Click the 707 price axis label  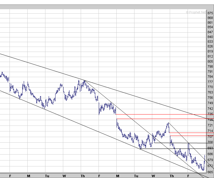tap(210, 136)
